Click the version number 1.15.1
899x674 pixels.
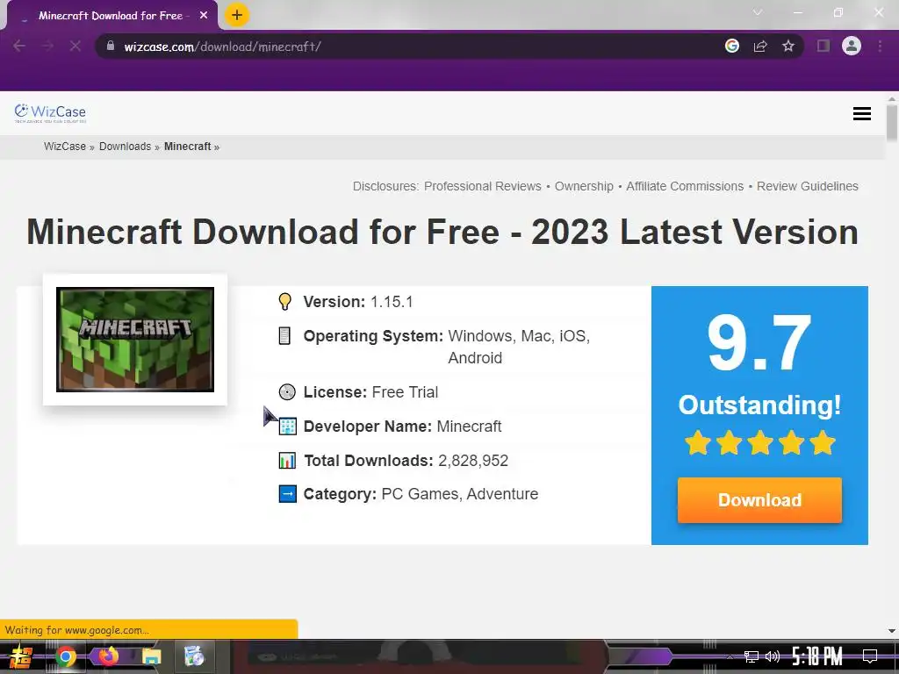392,302
